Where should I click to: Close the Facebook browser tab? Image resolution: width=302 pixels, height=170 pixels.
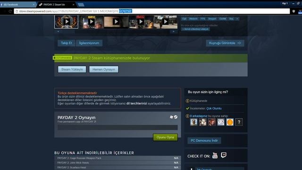(34, 4)
